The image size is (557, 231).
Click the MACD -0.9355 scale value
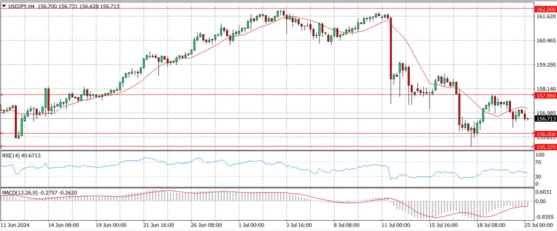tap(544, 216)
